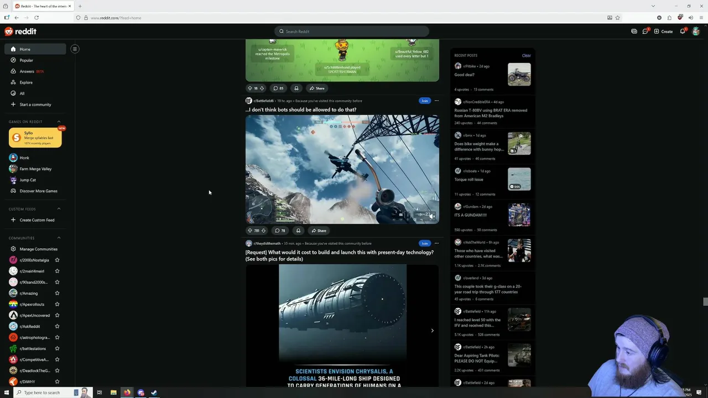Open Farm Merge Valley game
This screenshot has height=398, width=708.
(x=35, y=169)
